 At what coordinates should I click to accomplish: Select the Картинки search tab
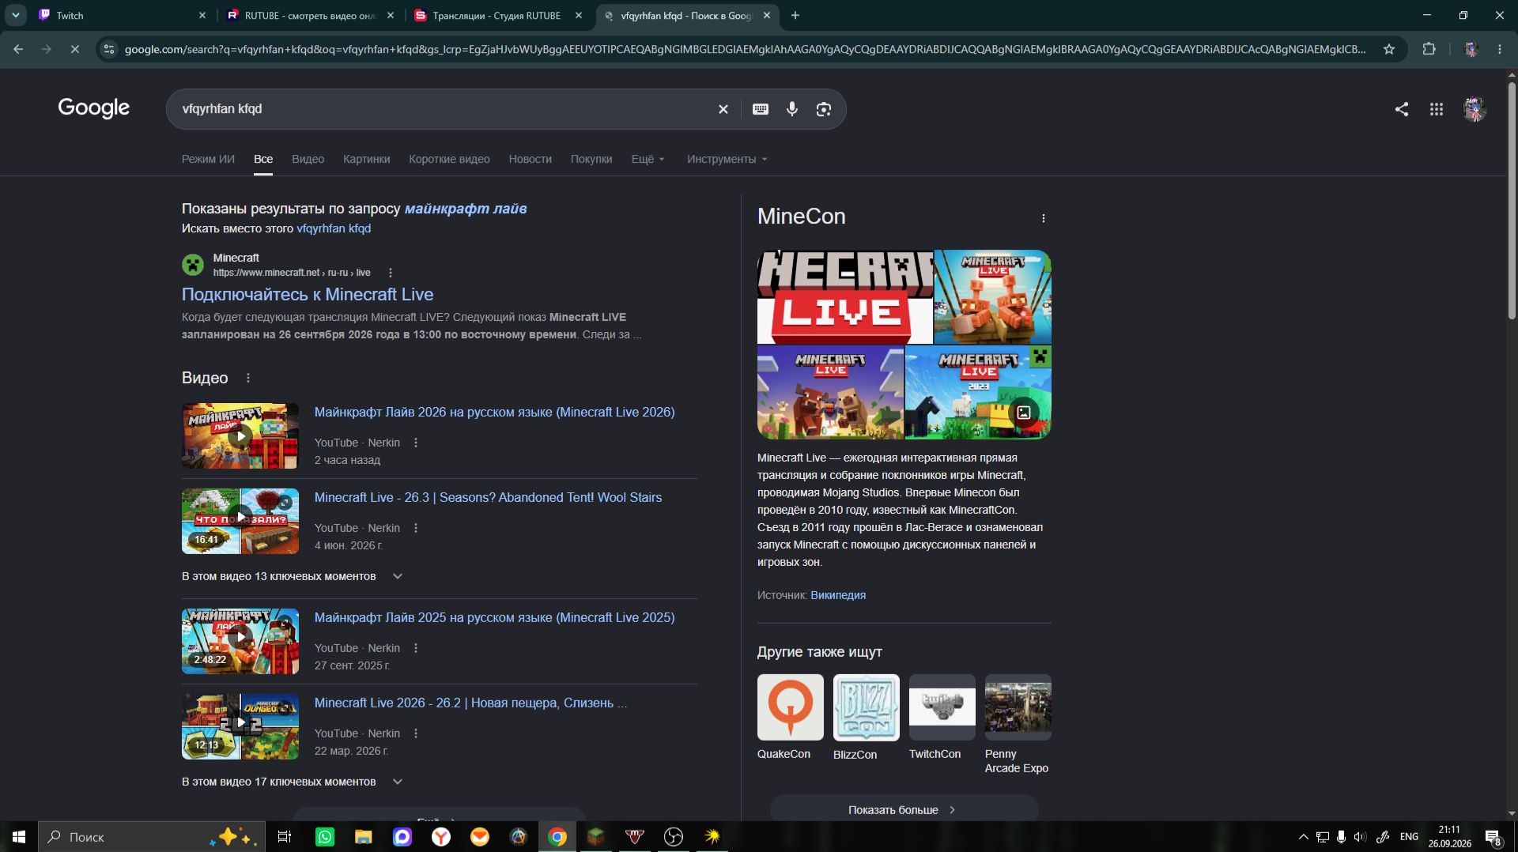pos(366,159)
